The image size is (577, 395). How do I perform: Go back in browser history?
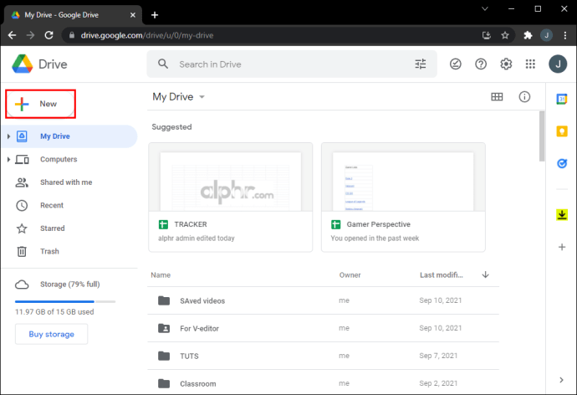click(13, 35)
